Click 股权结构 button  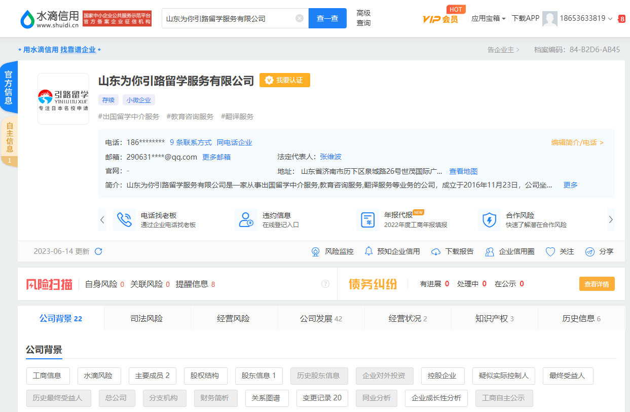[205, 376]
